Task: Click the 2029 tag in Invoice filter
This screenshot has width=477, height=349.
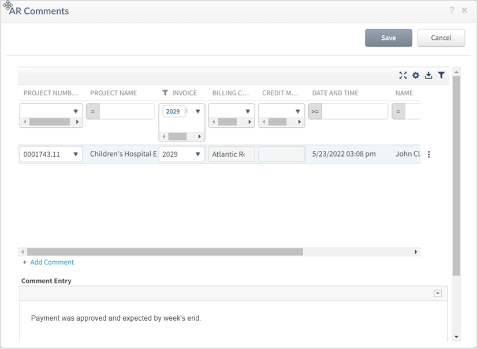Action: 173,112
